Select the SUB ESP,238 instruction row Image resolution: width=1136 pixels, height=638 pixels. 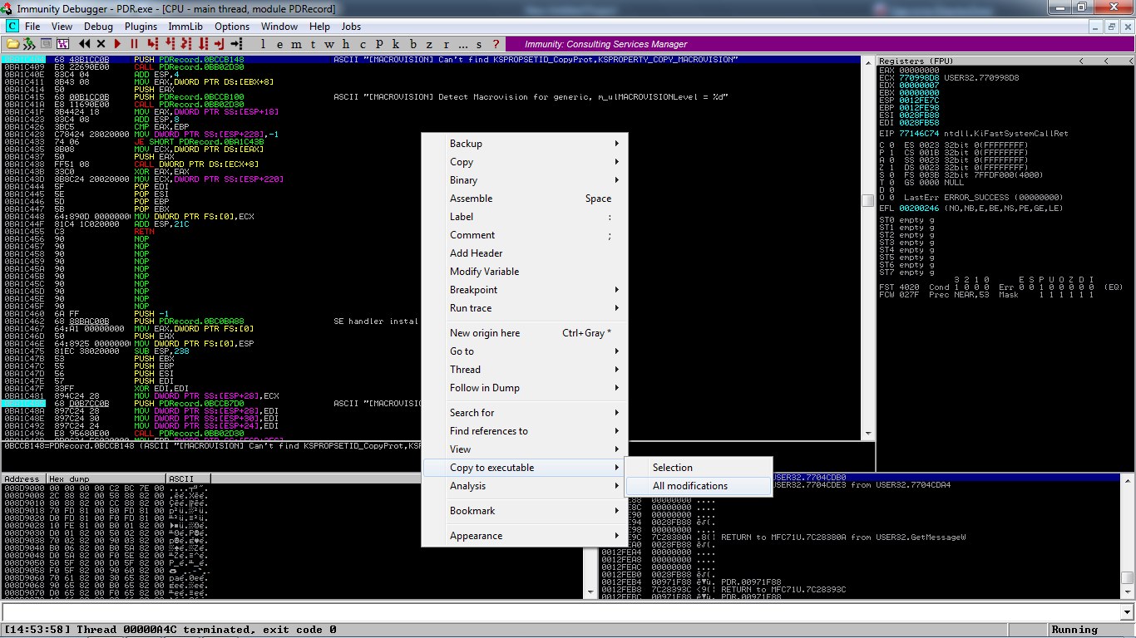click(432, 351)
